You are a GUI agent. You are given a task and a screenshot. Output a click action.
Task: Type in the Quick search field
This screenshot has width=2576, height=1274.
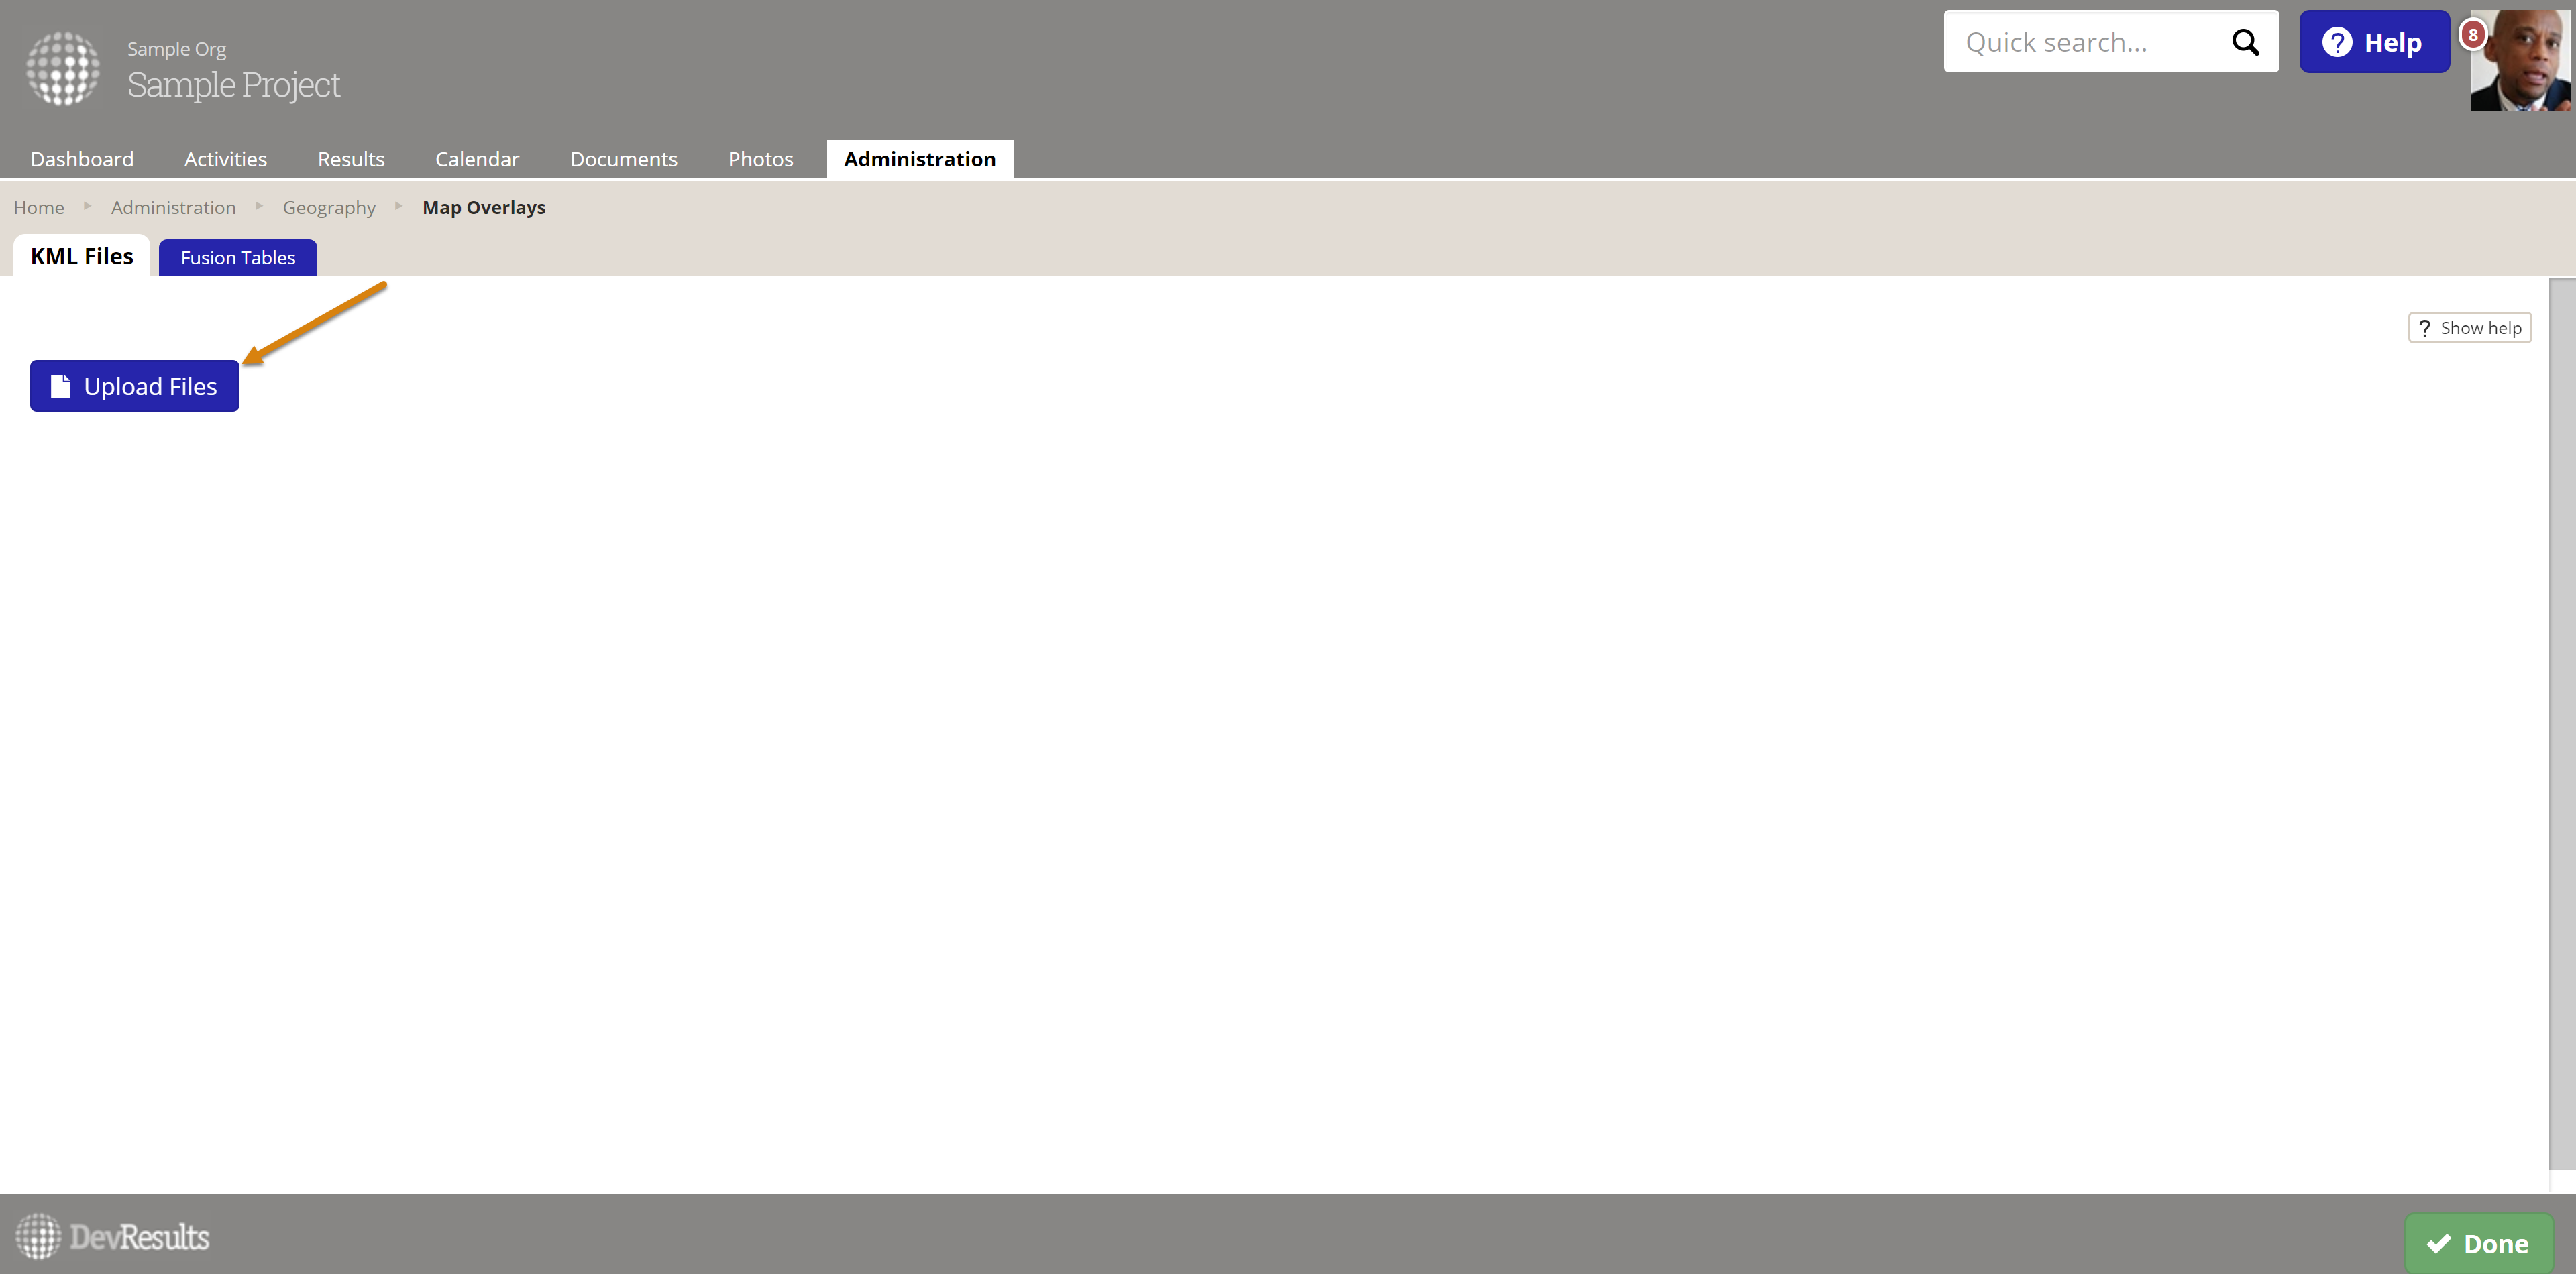[x=2085, y=42]
